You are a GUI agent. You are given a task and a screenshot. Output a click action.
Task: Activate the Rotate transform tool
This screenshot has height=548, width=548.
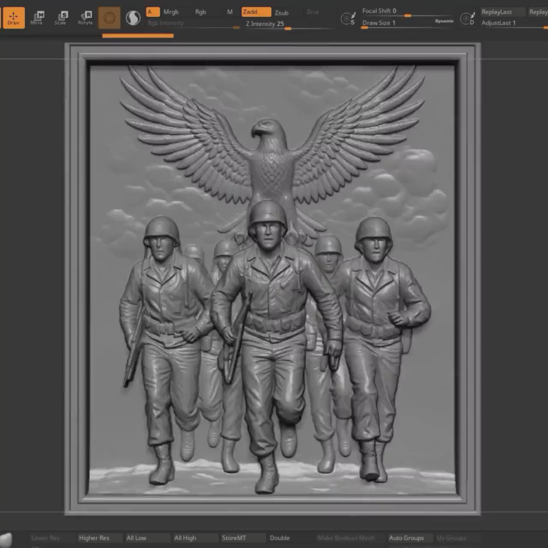[x=85, y=18]
